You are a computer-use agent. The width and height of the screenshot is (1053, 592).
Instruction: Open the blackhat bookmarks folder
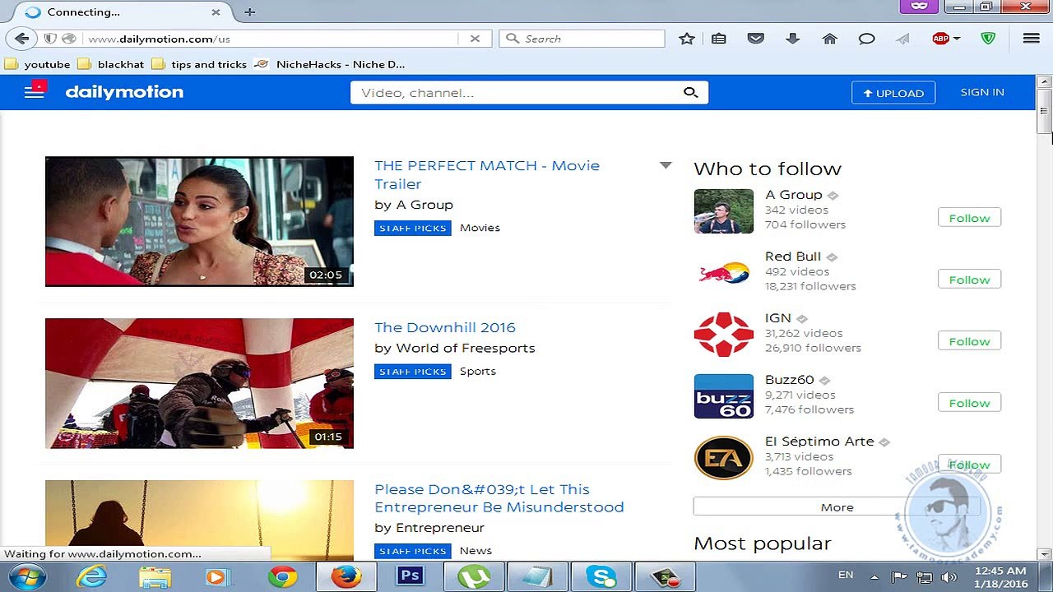click(x=111, y=64)
